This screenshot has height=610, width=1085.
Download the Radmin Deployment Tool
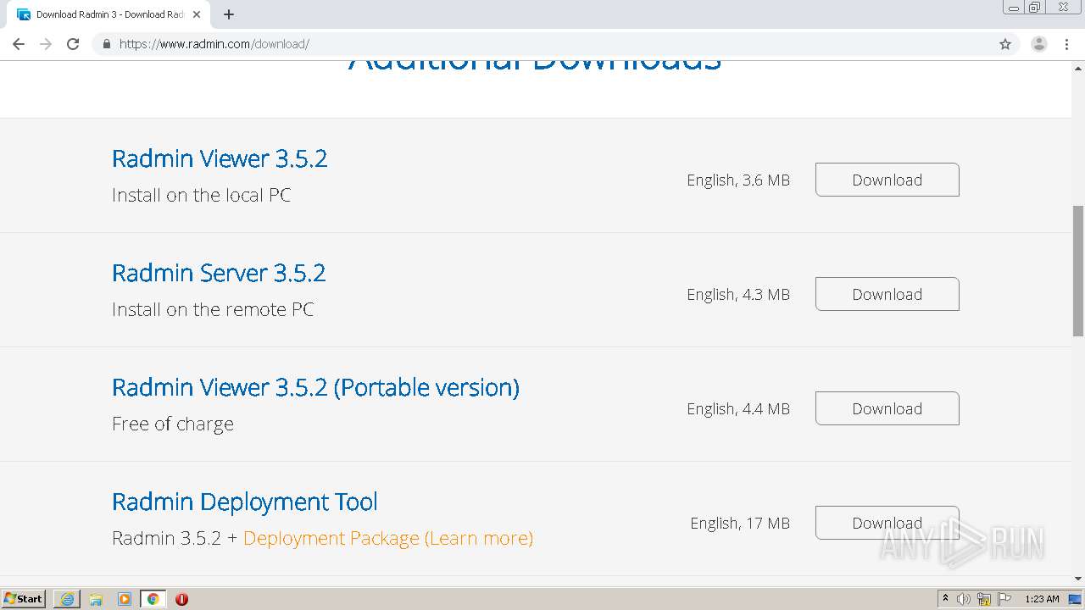887,523
